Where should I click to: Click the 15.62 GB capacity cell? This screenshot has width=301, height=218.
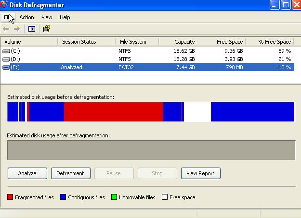click(x=184, y=51)
